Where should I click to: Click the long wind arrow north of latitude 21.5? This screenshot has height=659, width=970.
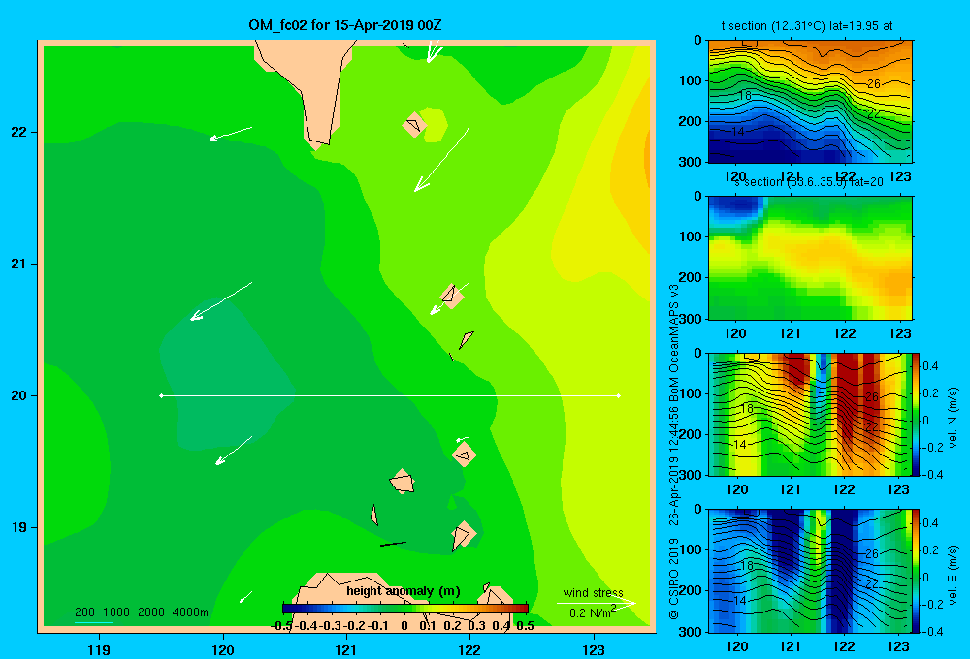[x=441, y=160]
